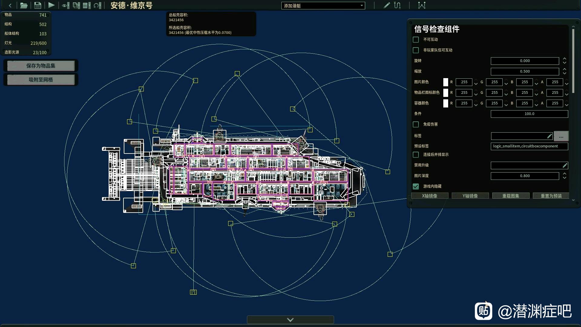Click the properties panel scrollbar
The image size is (581, 327).
tap(573, 61)
